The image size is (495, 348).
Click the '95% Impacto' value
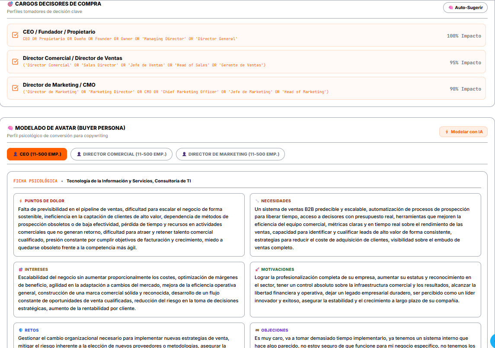click(465, 63)
